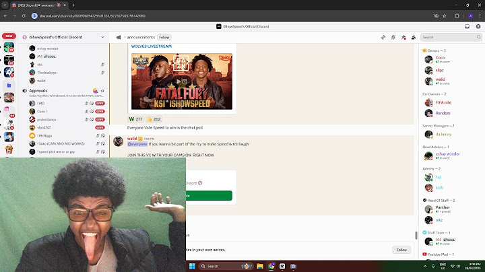Click the green invite join button

[209, 196]
